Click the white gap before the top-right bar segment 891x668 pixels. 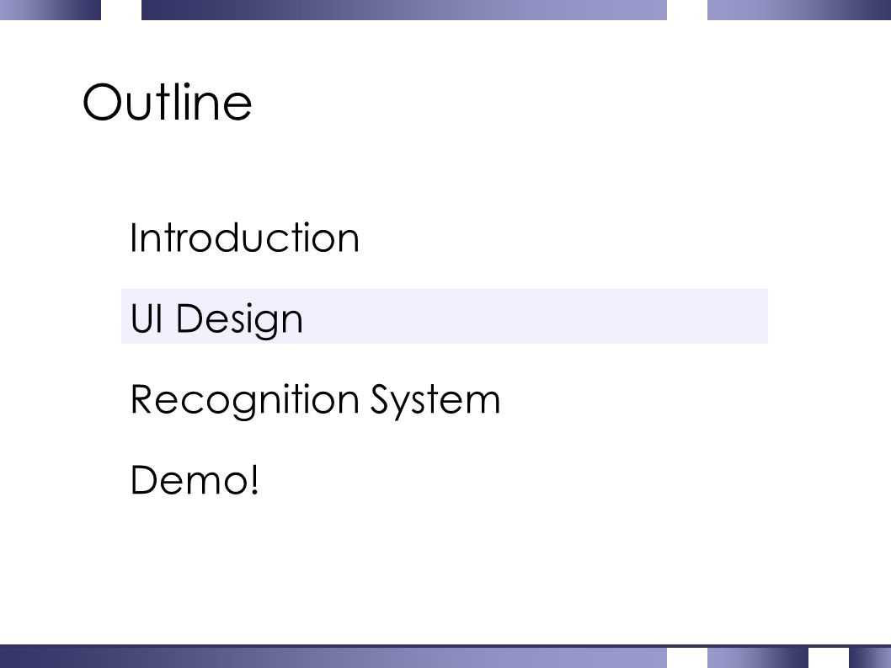coord(687,9)
